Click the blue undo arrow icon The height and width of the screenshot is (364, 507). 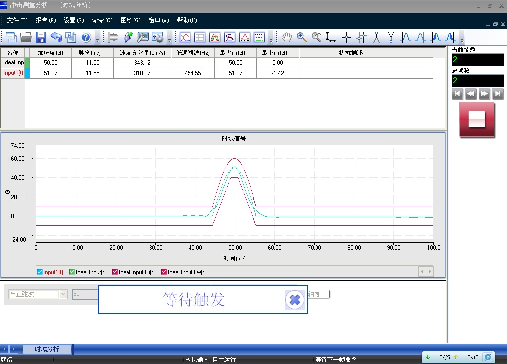pos(56,37)
